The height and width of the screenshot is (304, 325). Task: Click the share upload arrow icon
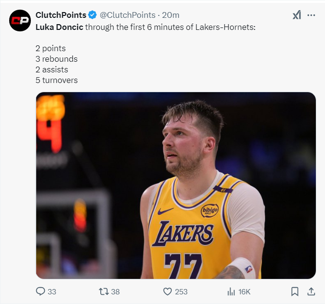pos(311,291)
